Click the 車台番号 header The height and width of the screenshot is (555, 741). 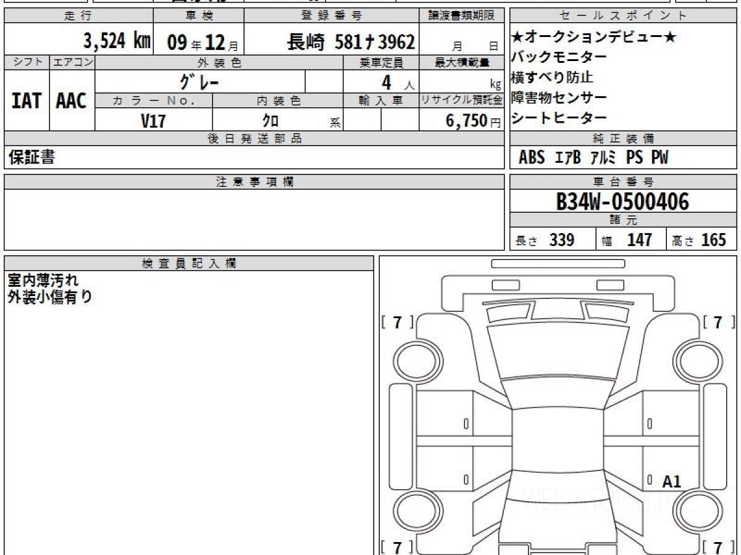(x=623, y=181)
